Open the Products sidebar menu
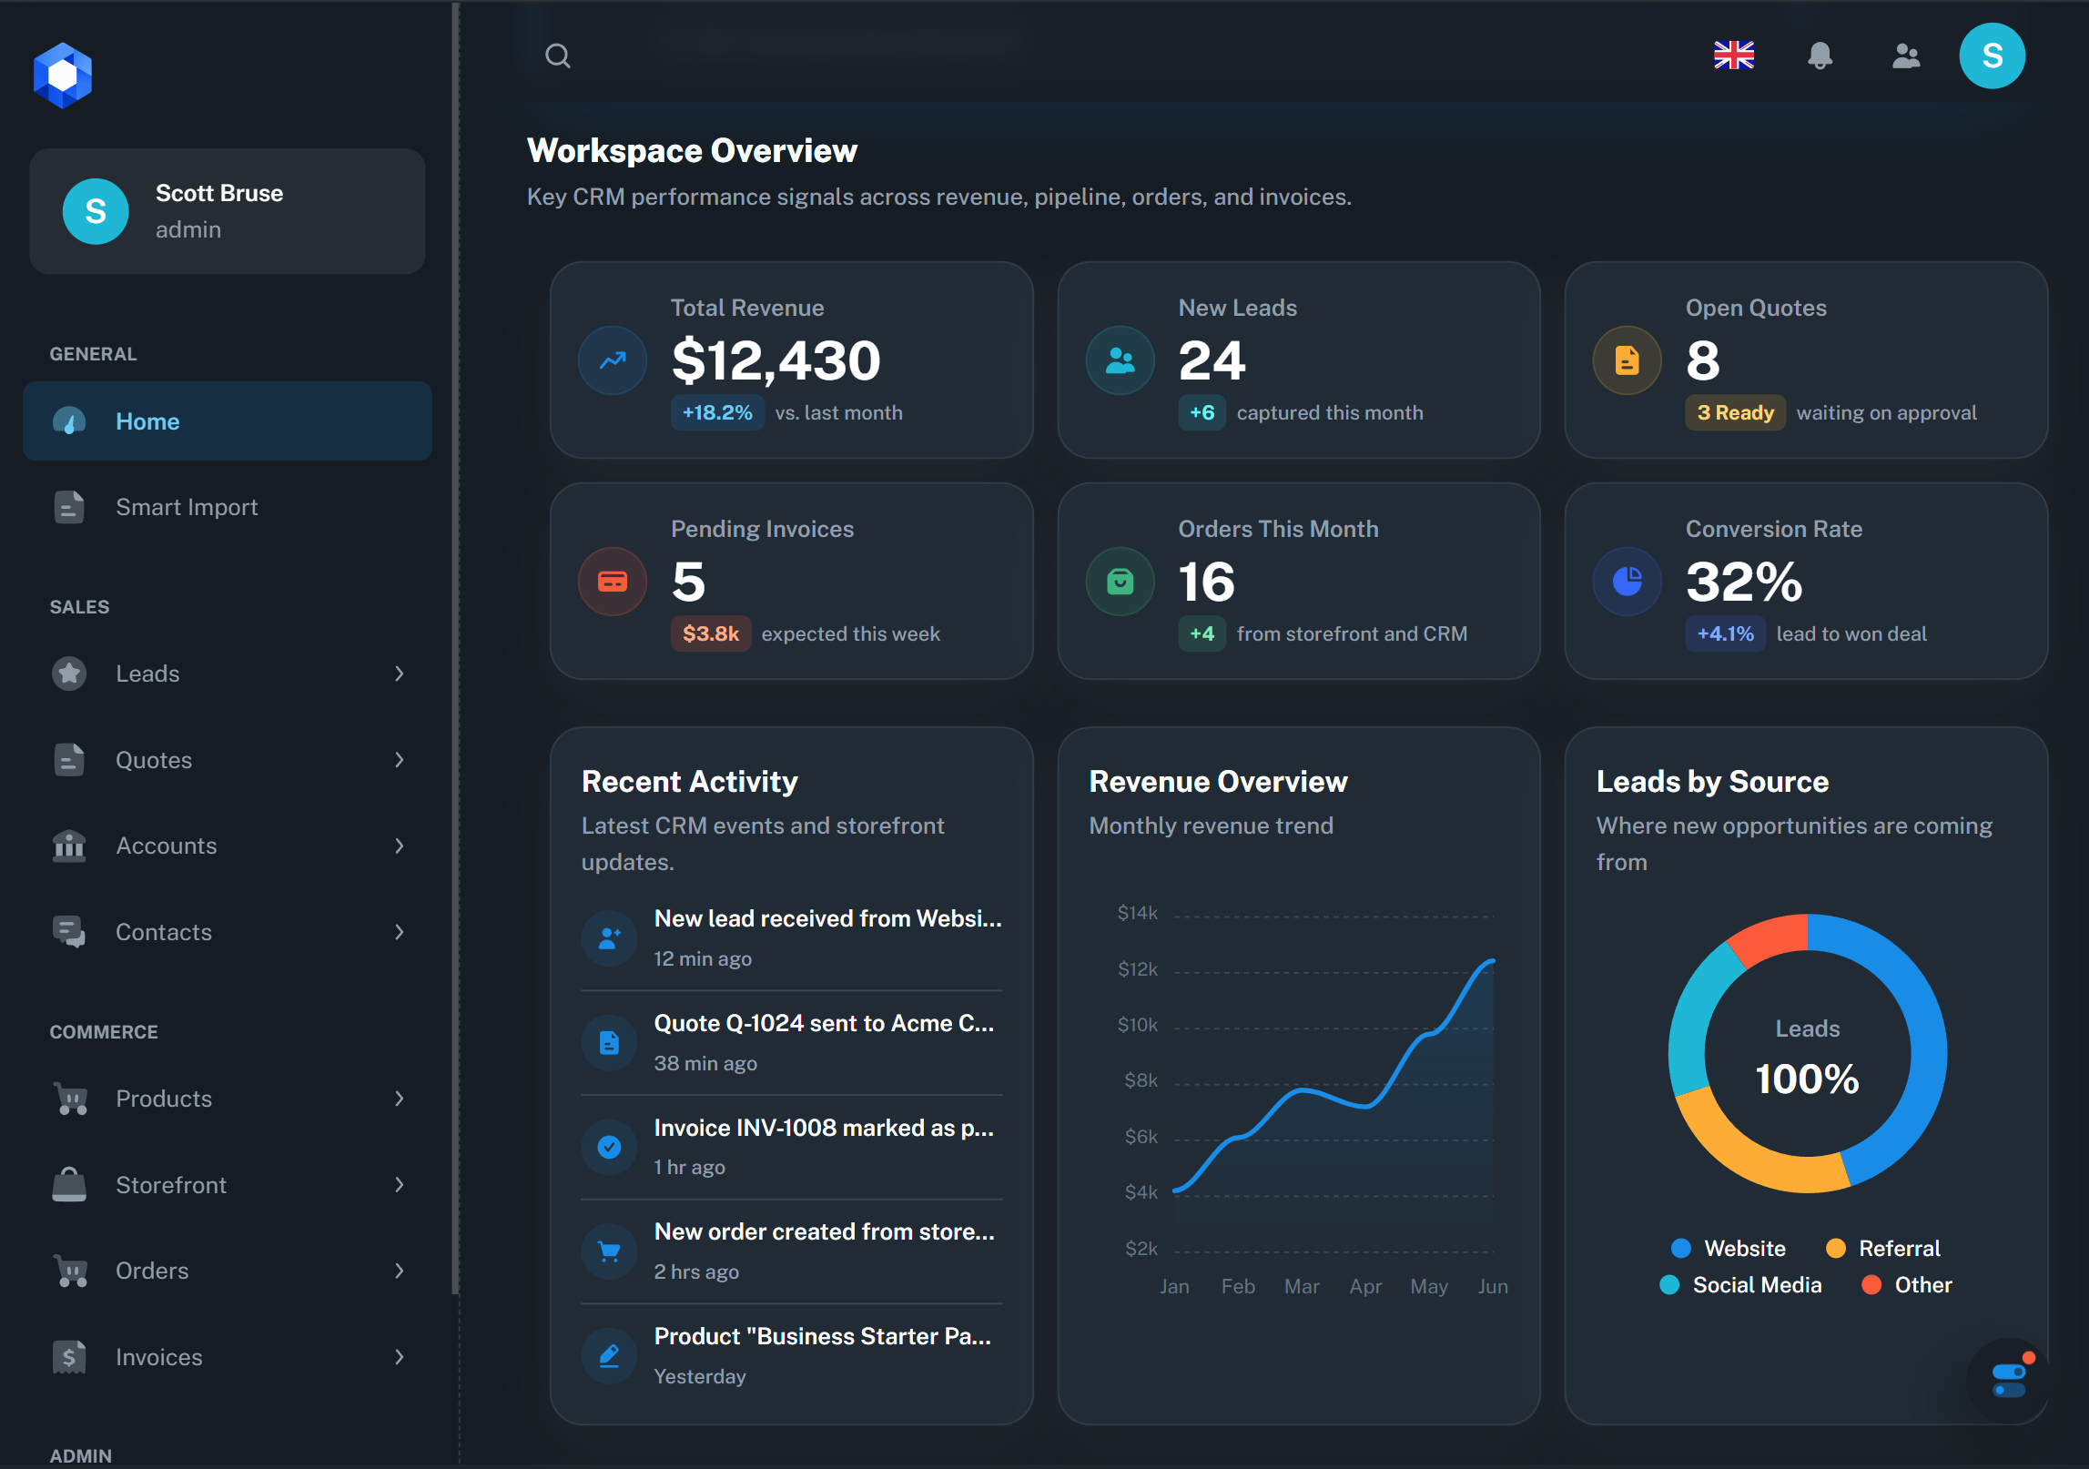 (x=228, y=1099)
